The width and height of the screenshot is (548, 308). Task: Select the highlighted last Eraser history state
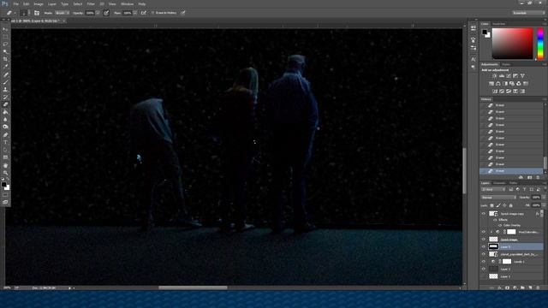pos(511,171)
